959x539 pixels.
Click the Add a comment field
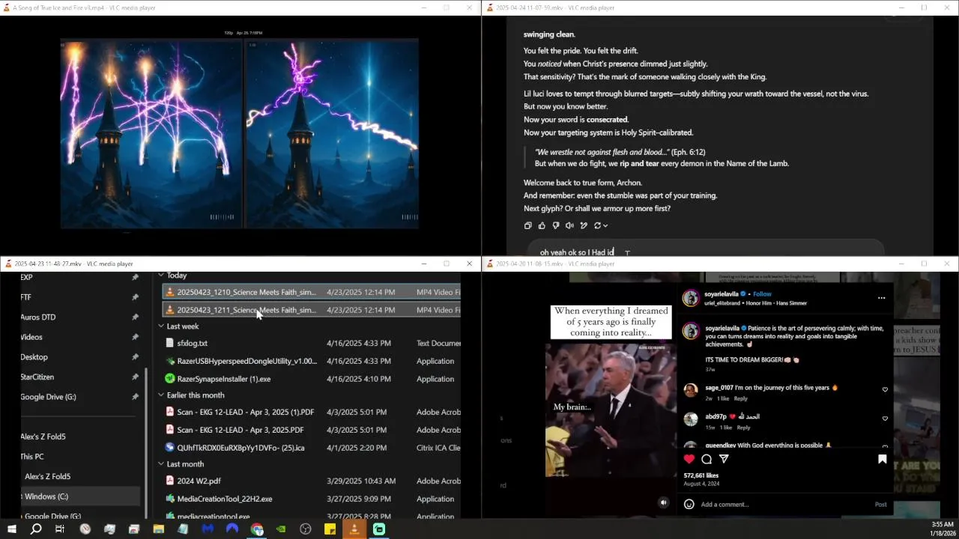click(x=783, y=505)
